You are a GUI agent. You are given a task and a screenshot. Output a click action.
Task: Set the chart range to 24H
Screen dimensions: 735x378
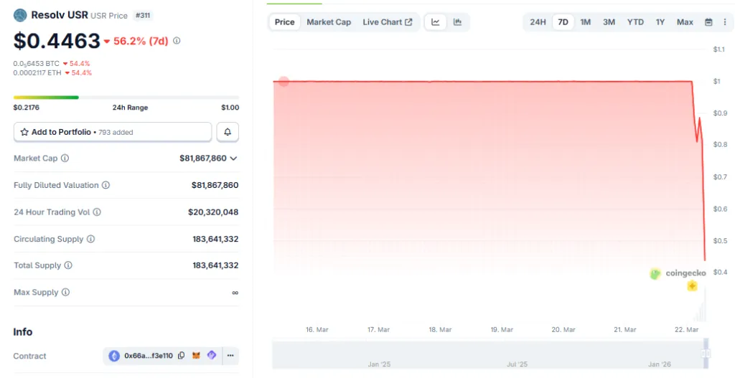point(538,22)
